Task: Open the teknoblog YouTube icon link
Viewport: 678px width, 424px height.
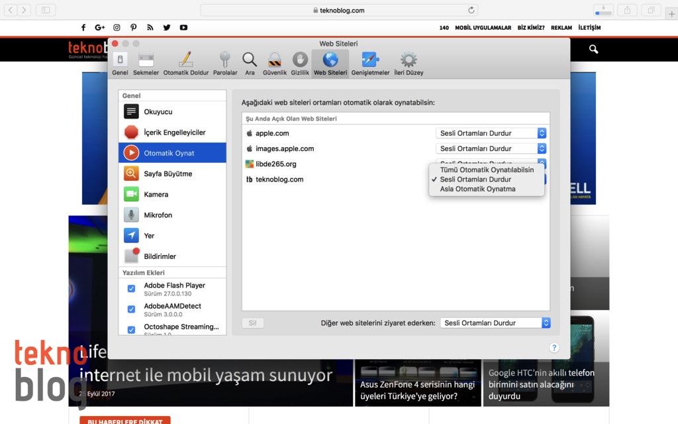Action: click(x=184, y=27)
